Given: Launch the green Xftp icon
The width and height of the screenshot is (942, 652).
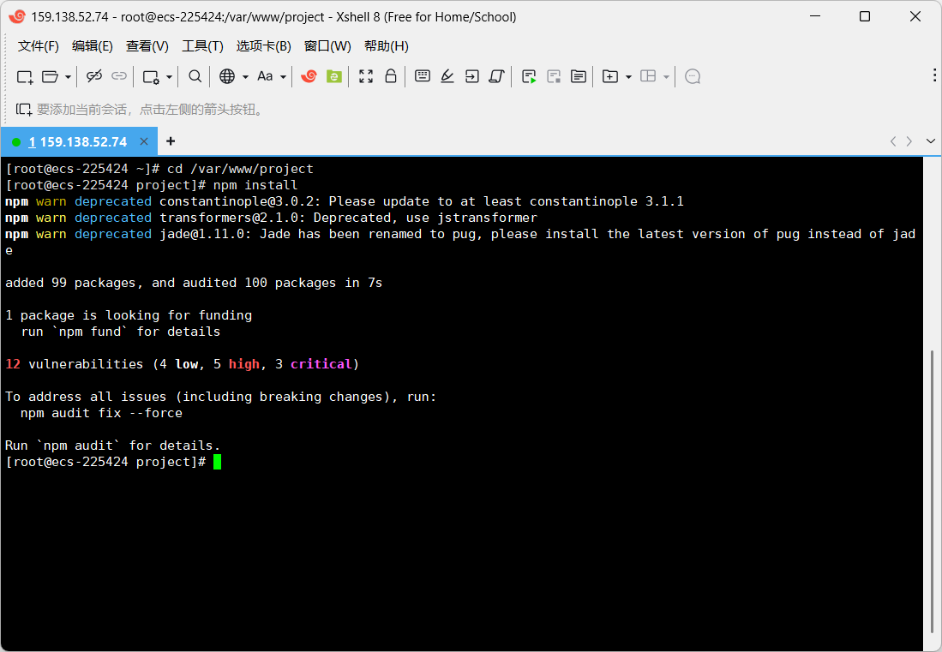Looking at the screenshot, I should click(x=334, y=76).
